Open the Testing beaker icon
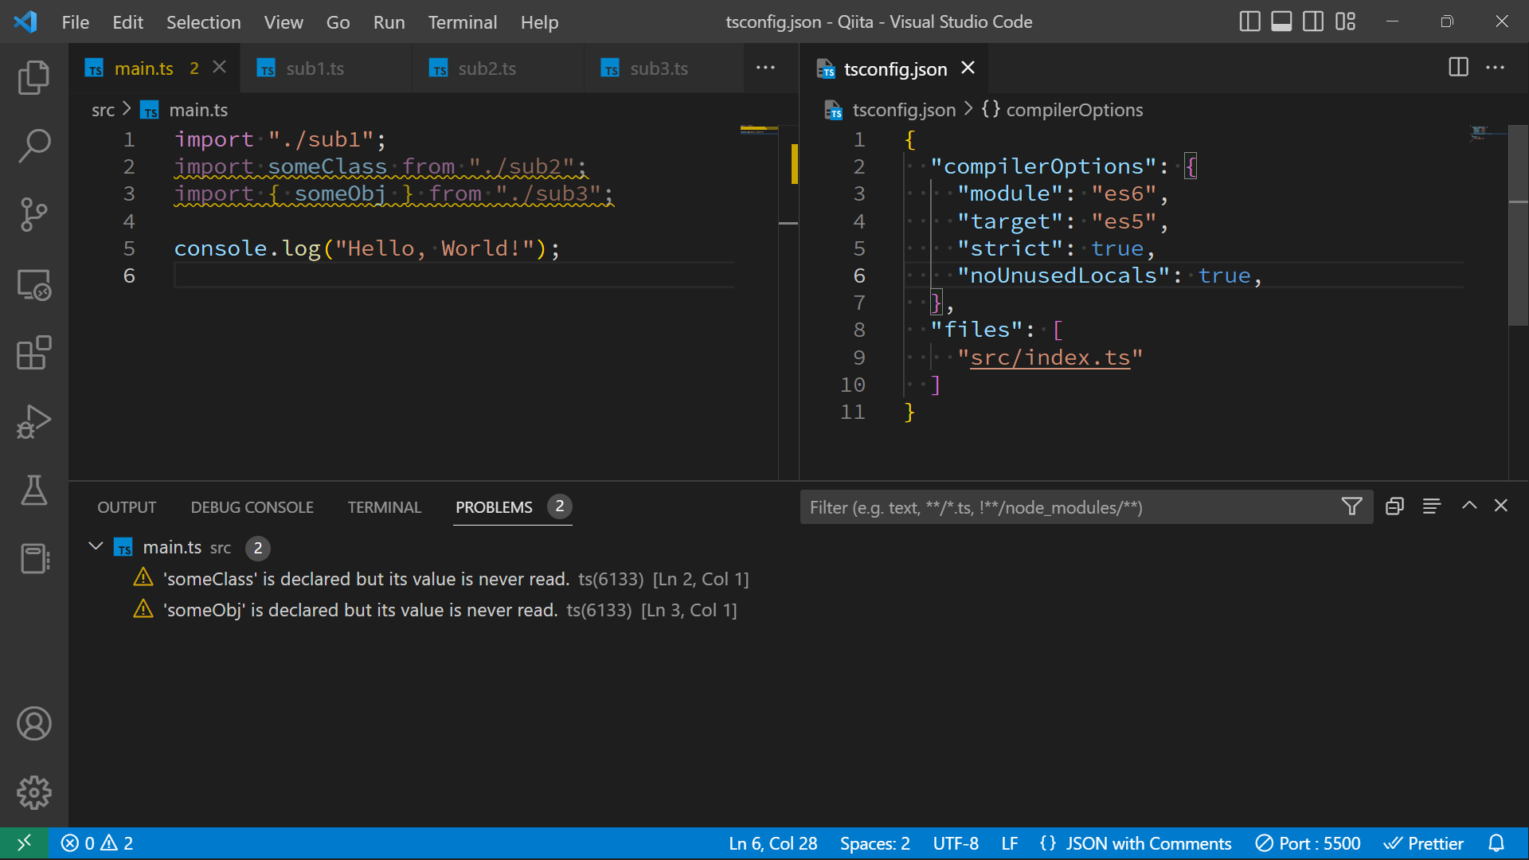Image resolution: width=1529 pixels, height=860 pixels. 33,490
